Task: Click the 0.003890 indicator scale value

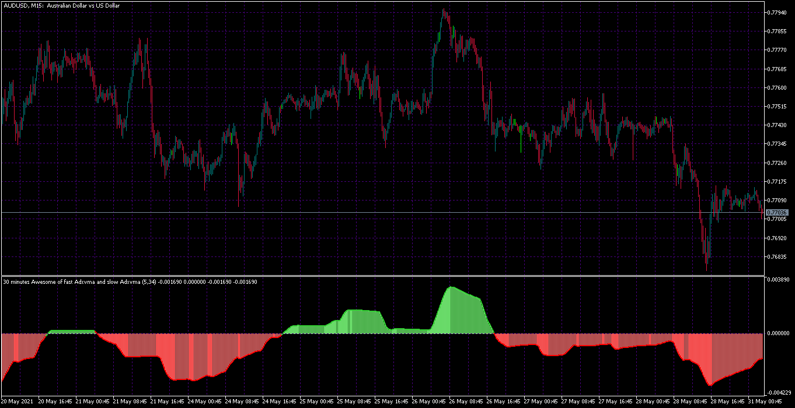Action: click(779, 280)
